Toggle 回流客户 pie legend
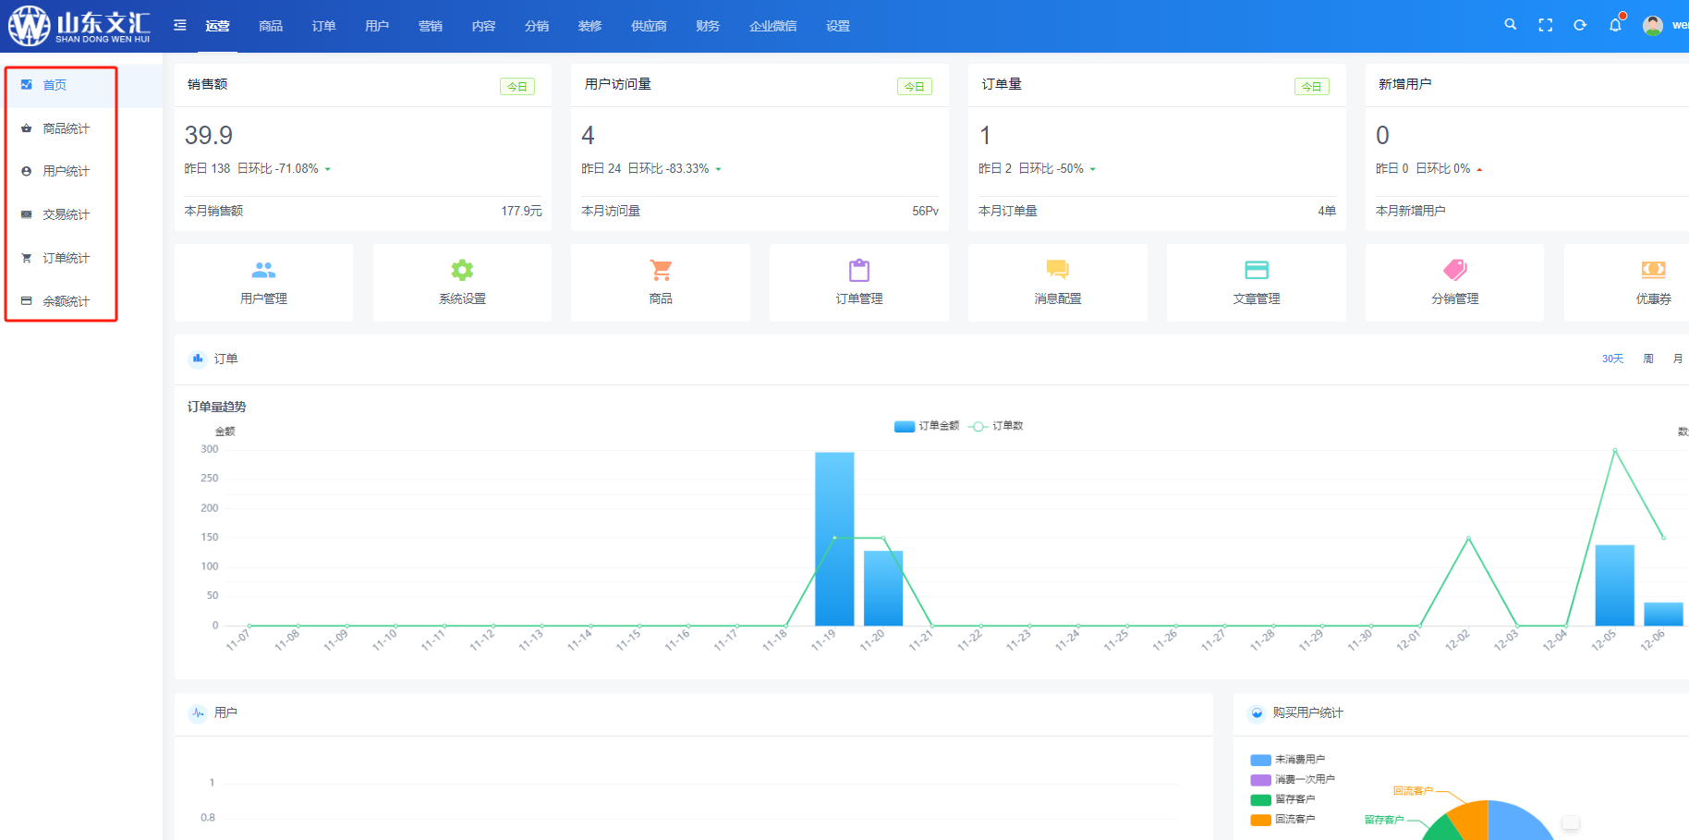This screenshot has width=1689, height=840. [1282, 819]
